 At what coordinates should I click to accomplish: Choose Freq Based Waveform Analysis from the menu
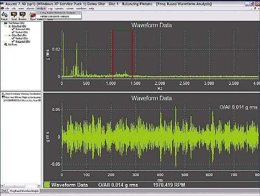point(57,12)
